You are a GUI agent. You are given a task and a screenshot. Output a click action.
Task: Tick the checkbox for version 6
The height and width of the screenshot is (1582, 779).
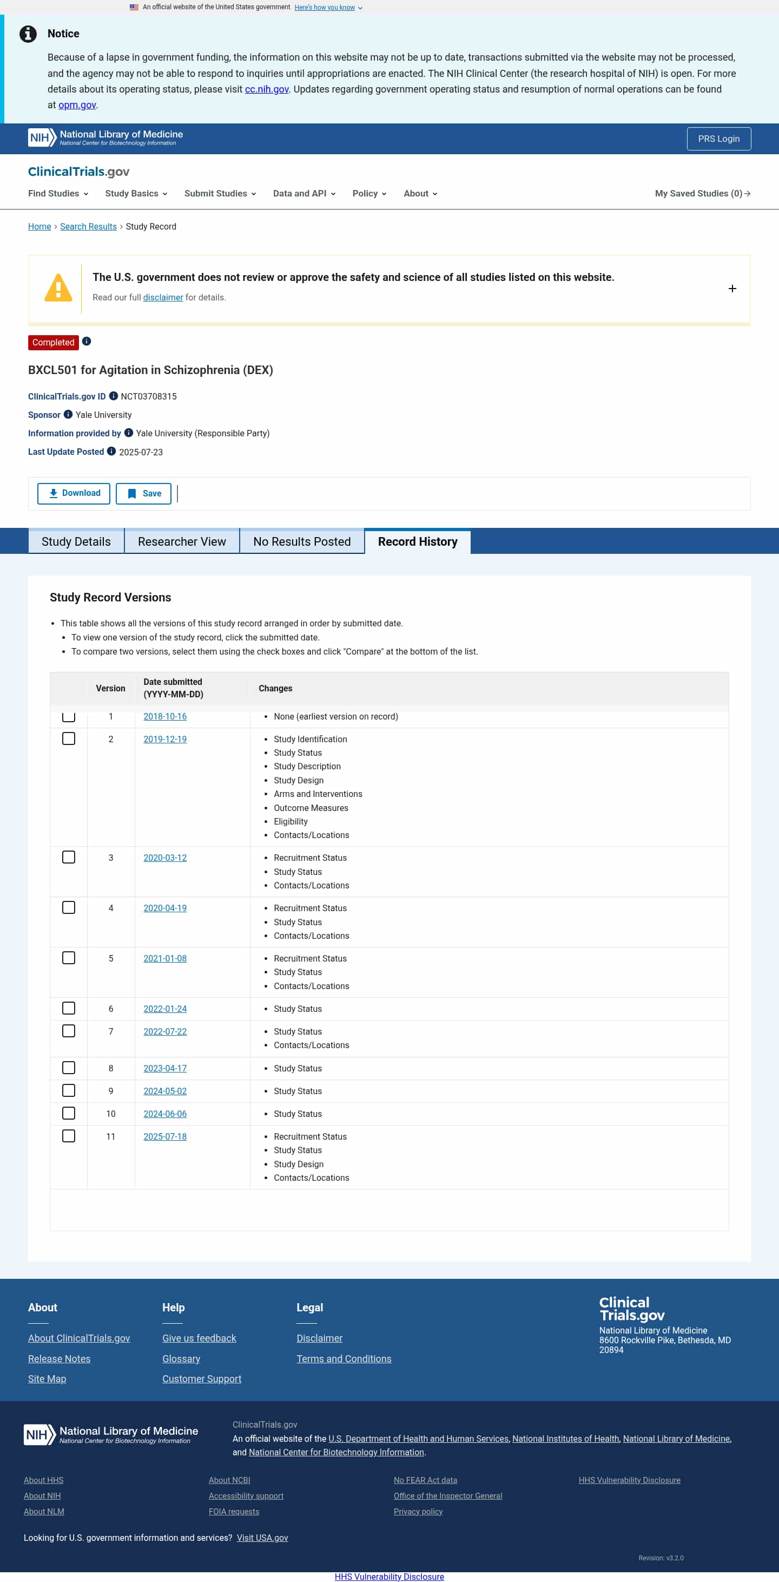tap(69, 1009)
